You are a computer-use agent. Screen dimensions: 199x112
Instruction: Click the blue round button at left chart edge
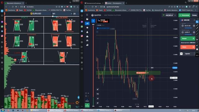pyautogui.click(x=78, y=97)
